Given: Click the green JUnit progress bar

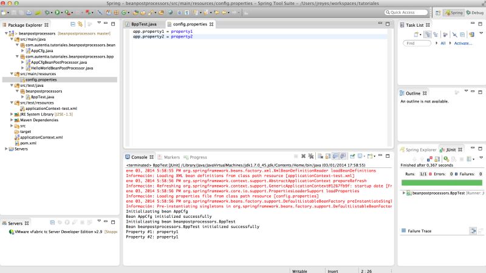Looking at the screenshot, I should pos(442,183).
